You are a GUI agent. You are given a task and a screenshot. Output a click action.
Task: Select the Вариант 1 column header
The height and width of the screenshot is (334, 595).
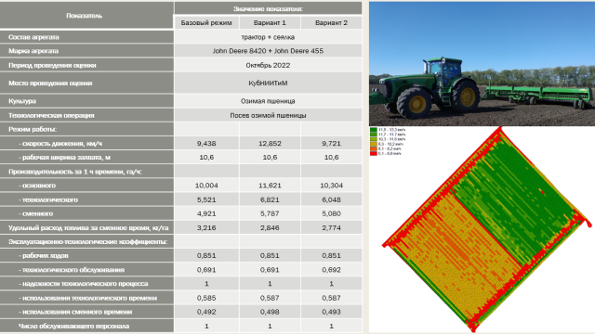(x=270, y=22)
